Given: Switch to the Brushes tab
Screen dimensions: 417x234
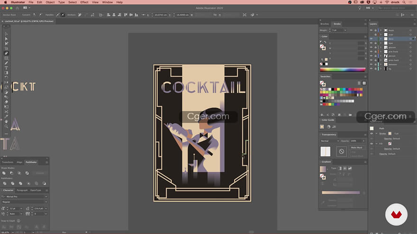Looking at the screenshot, I should pyautogui.click(x=325, y=24).
